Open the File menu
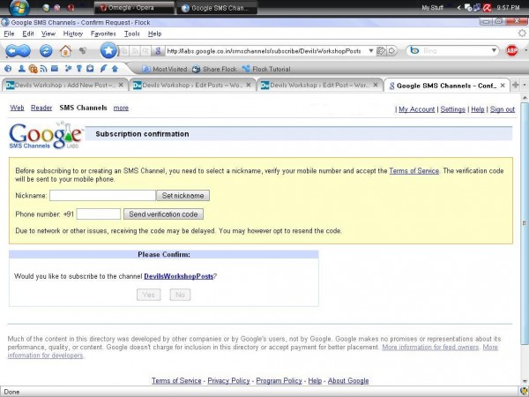Viewport: 529px width, 397px height. click(x=9, y=34)
